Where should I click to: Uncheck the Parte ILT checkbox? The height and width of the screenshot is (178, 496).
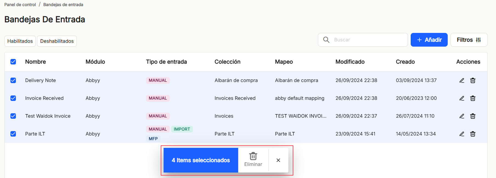[13, 134]
